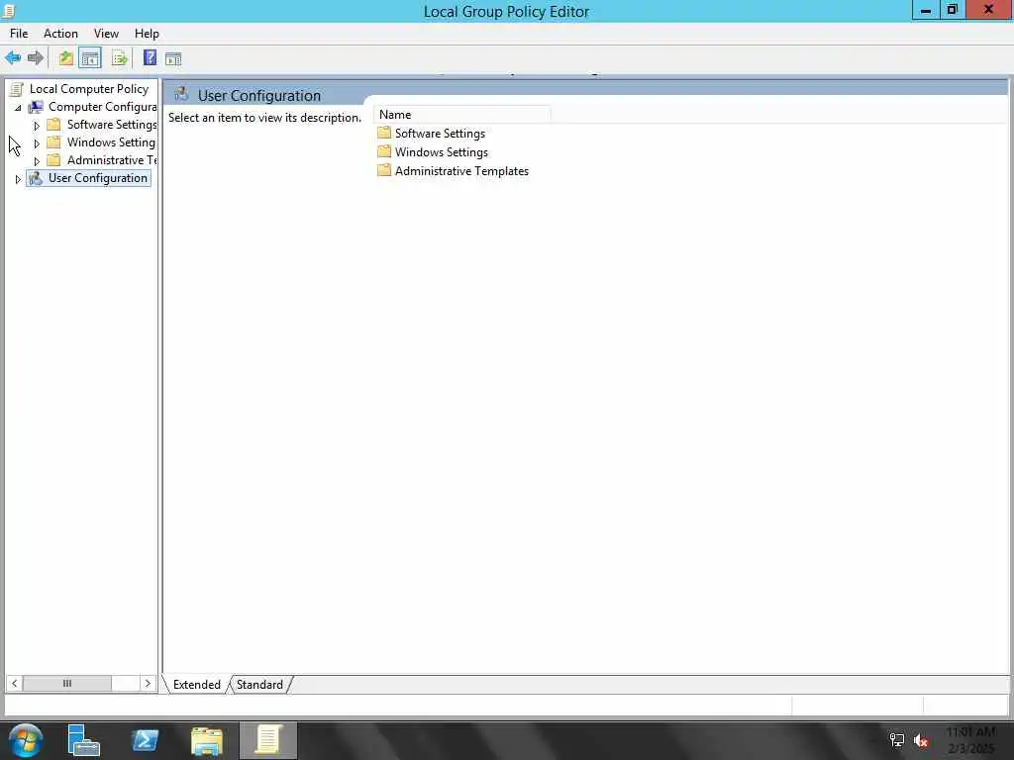This screenshot has width=1014, height=760.
Task: Launch PowerShell from the taskbar
Action: tap(145, 740)
